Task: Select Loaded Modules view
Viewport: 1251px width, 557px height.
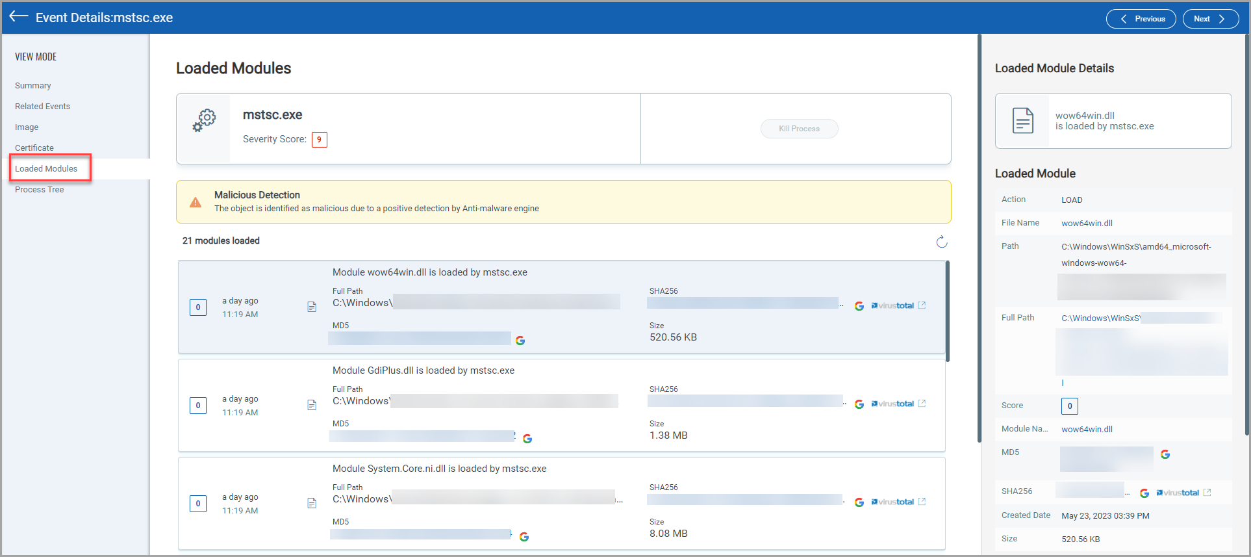Action: (46, 169)
